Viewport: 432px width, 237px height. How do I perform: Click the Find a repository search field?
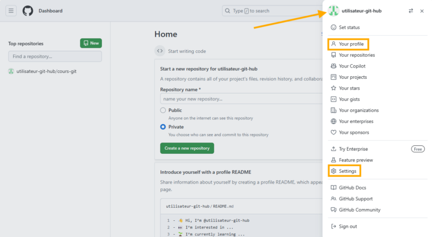click(x=55, y=56)
